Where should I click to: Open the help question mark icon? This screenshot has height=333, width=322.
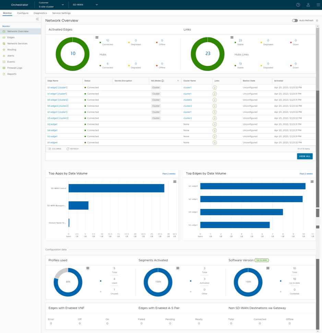298,5
